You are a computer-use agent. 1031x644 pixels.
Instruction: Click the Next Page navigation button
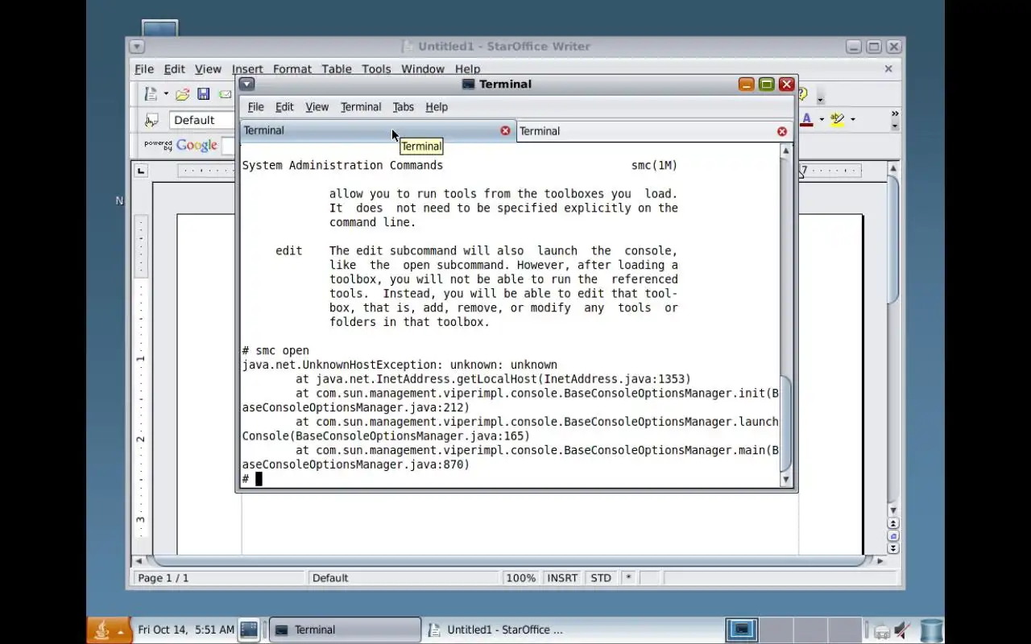coord(892,549)
